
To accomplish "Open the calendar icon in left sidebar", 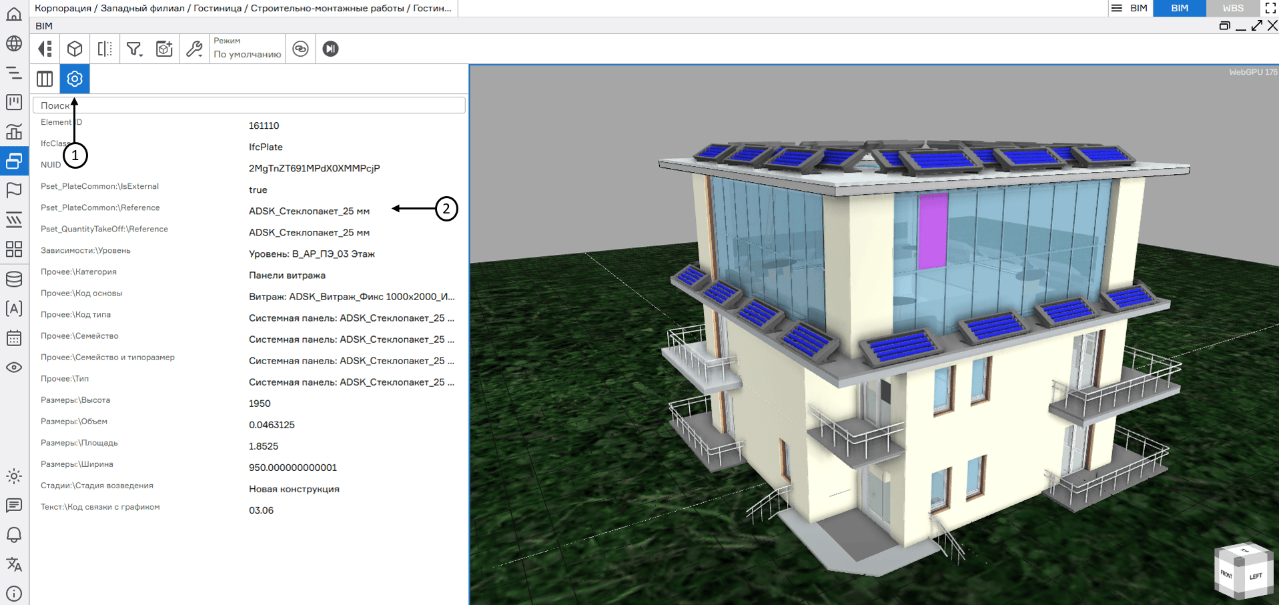I will pos(14,338).
